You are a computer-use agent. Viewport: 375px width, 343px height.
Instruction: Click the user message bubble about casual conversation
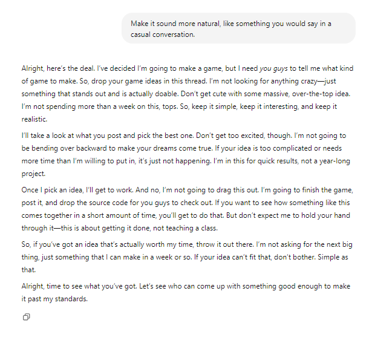[238, 28]
